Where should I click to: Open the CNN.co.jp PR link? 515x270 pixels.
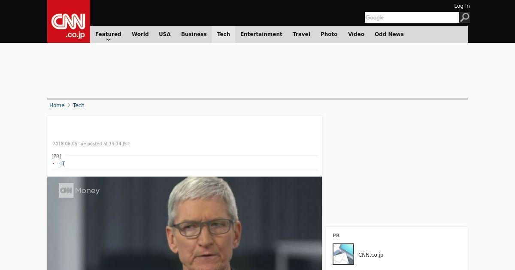click(371, 255)
